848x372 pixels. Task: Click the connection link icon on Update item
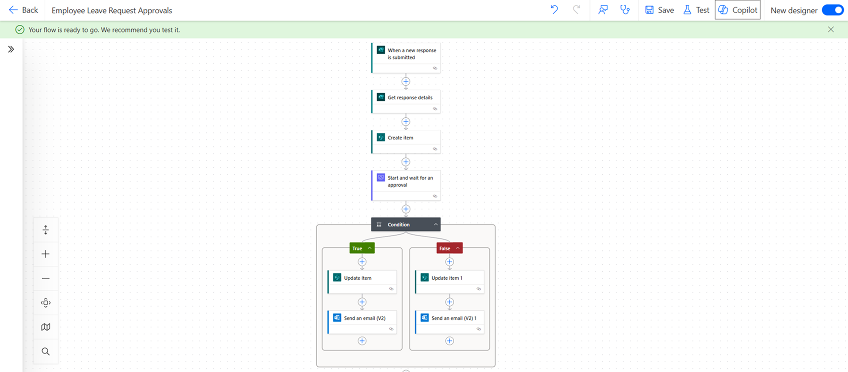pyautogui.click(x=391, y=289)
